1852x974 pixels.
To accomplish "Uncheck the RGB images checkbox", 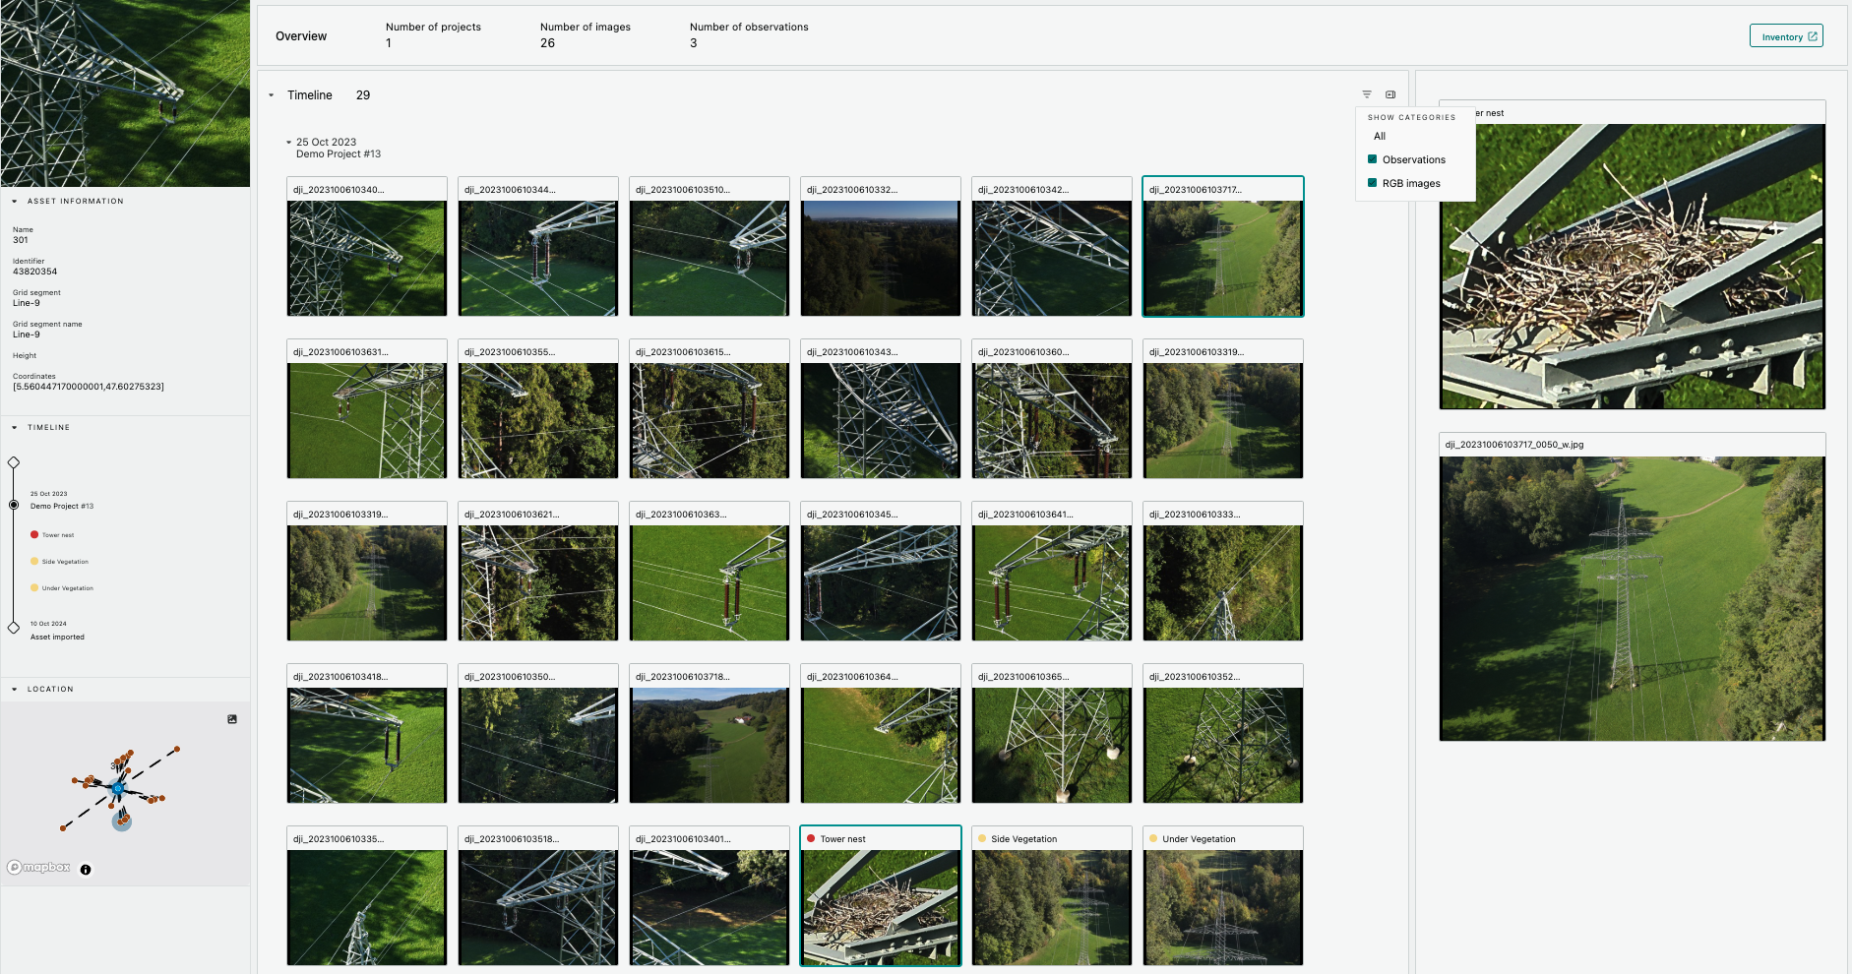I will click(x=1372, y=183).
